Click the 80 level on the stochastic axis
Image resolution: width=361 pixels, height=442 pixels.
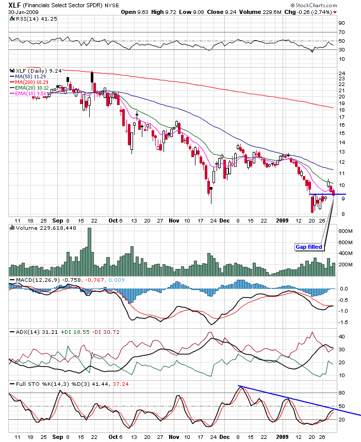341,393
